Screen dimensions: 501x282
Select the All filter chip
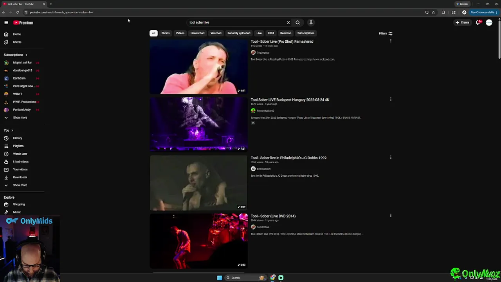(153, 33)
